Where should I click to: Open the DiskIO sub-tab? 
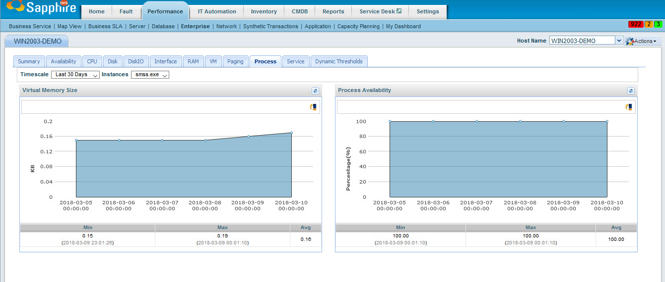coord(135,61)
